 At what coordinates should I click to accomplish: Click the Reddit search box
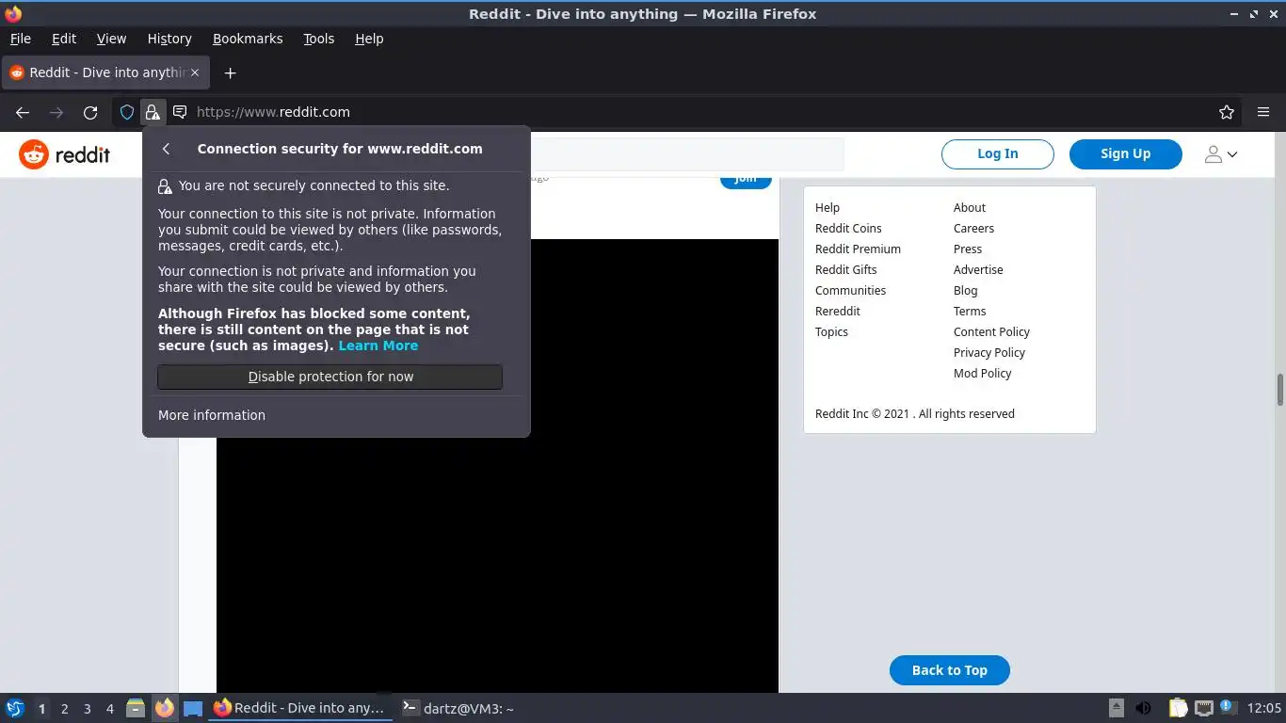(x=687, y=154)
